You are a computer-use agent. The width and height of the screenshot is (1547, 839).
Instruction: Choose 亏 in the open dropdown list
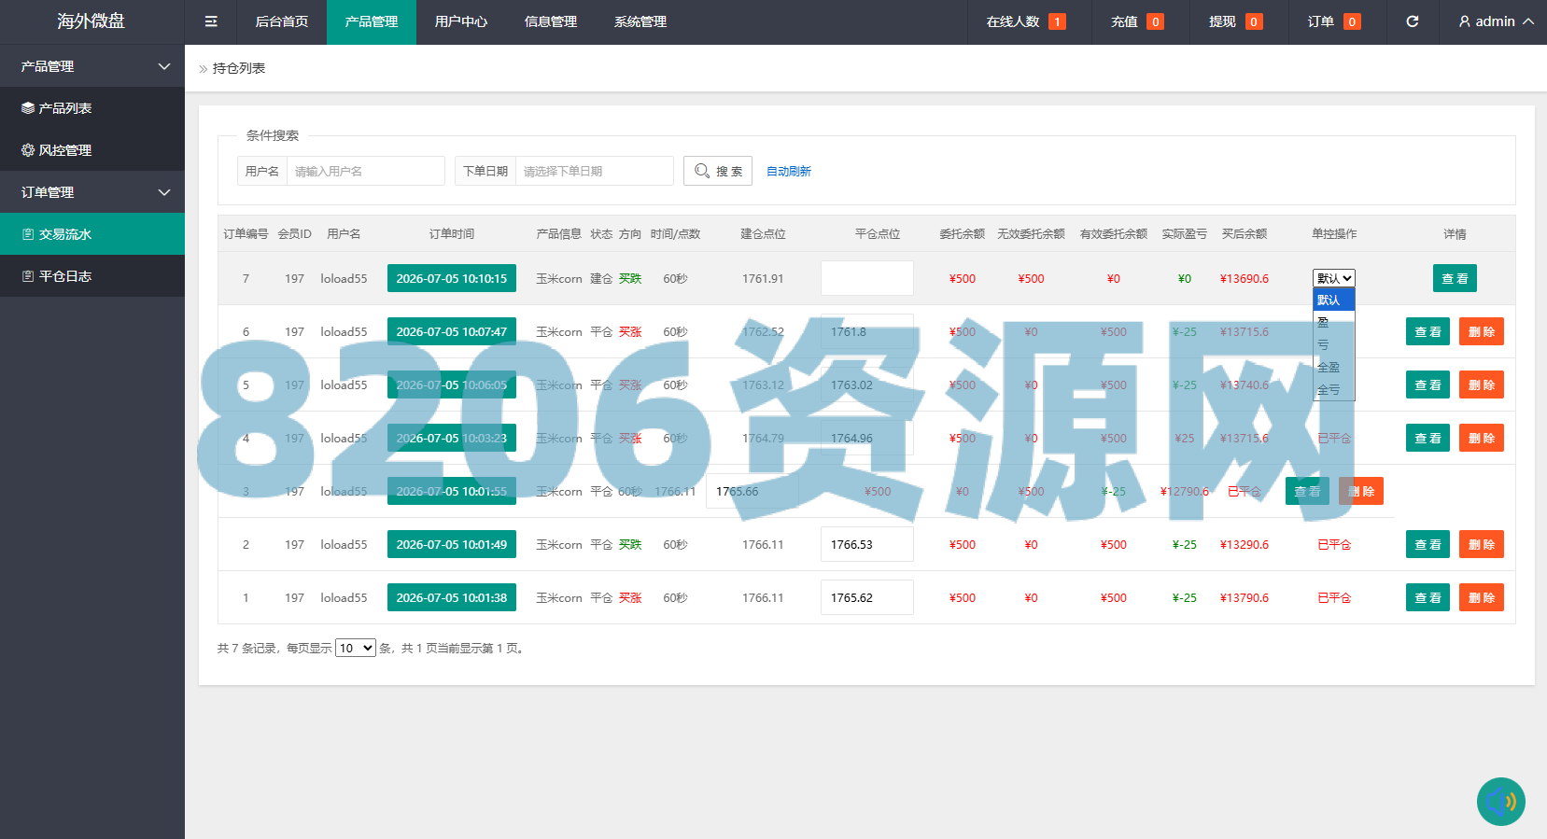click(x=1334, y=344)
